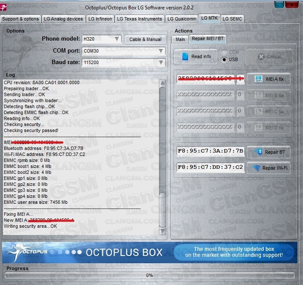Screen dimensions: 303x285
Task: Click log line 'Checking security passed!'
Action: coord(31,130)
